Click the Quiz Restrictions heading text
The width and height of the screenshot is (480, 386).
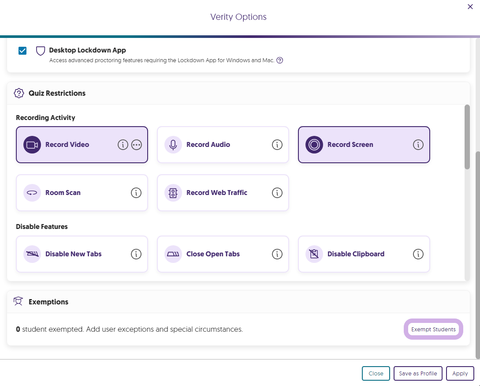(x=57, y=93)
